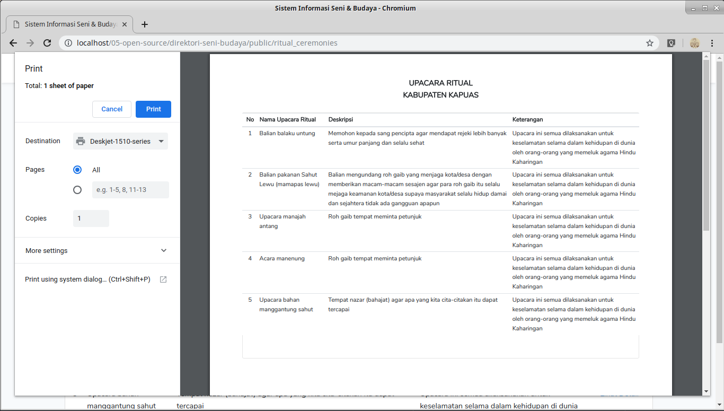Click 'Balian balaku untung' in preview

[287, 133]
